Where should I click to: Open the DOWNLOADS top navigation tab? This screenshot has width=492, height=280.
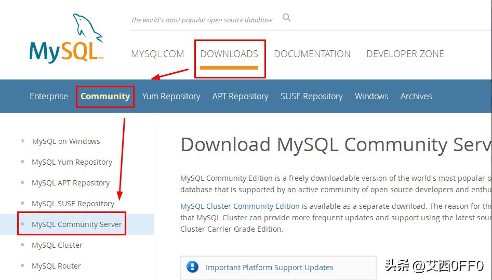(x=229, y=54)
